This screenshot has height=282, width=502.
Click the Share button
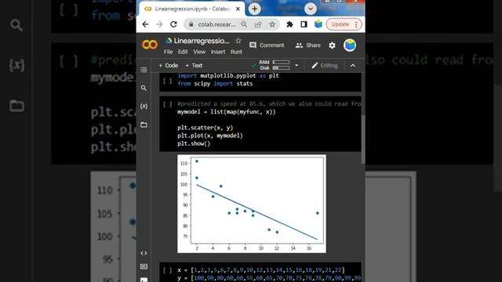(x=307, y=45)
